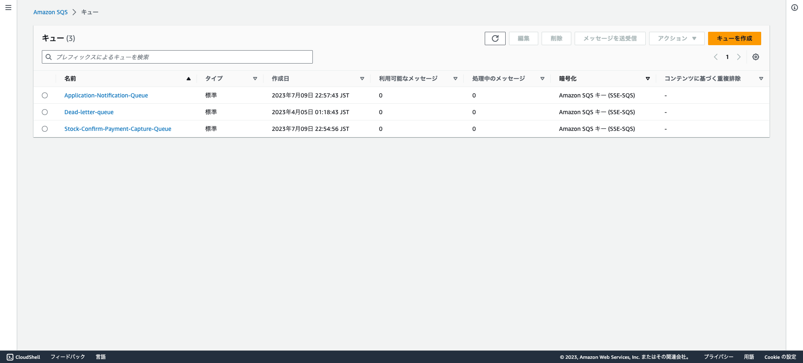Sort by 利用可能なメッセージ column
Image resolution: width=803 pixels, height=363 pixels.
point(455,79)
